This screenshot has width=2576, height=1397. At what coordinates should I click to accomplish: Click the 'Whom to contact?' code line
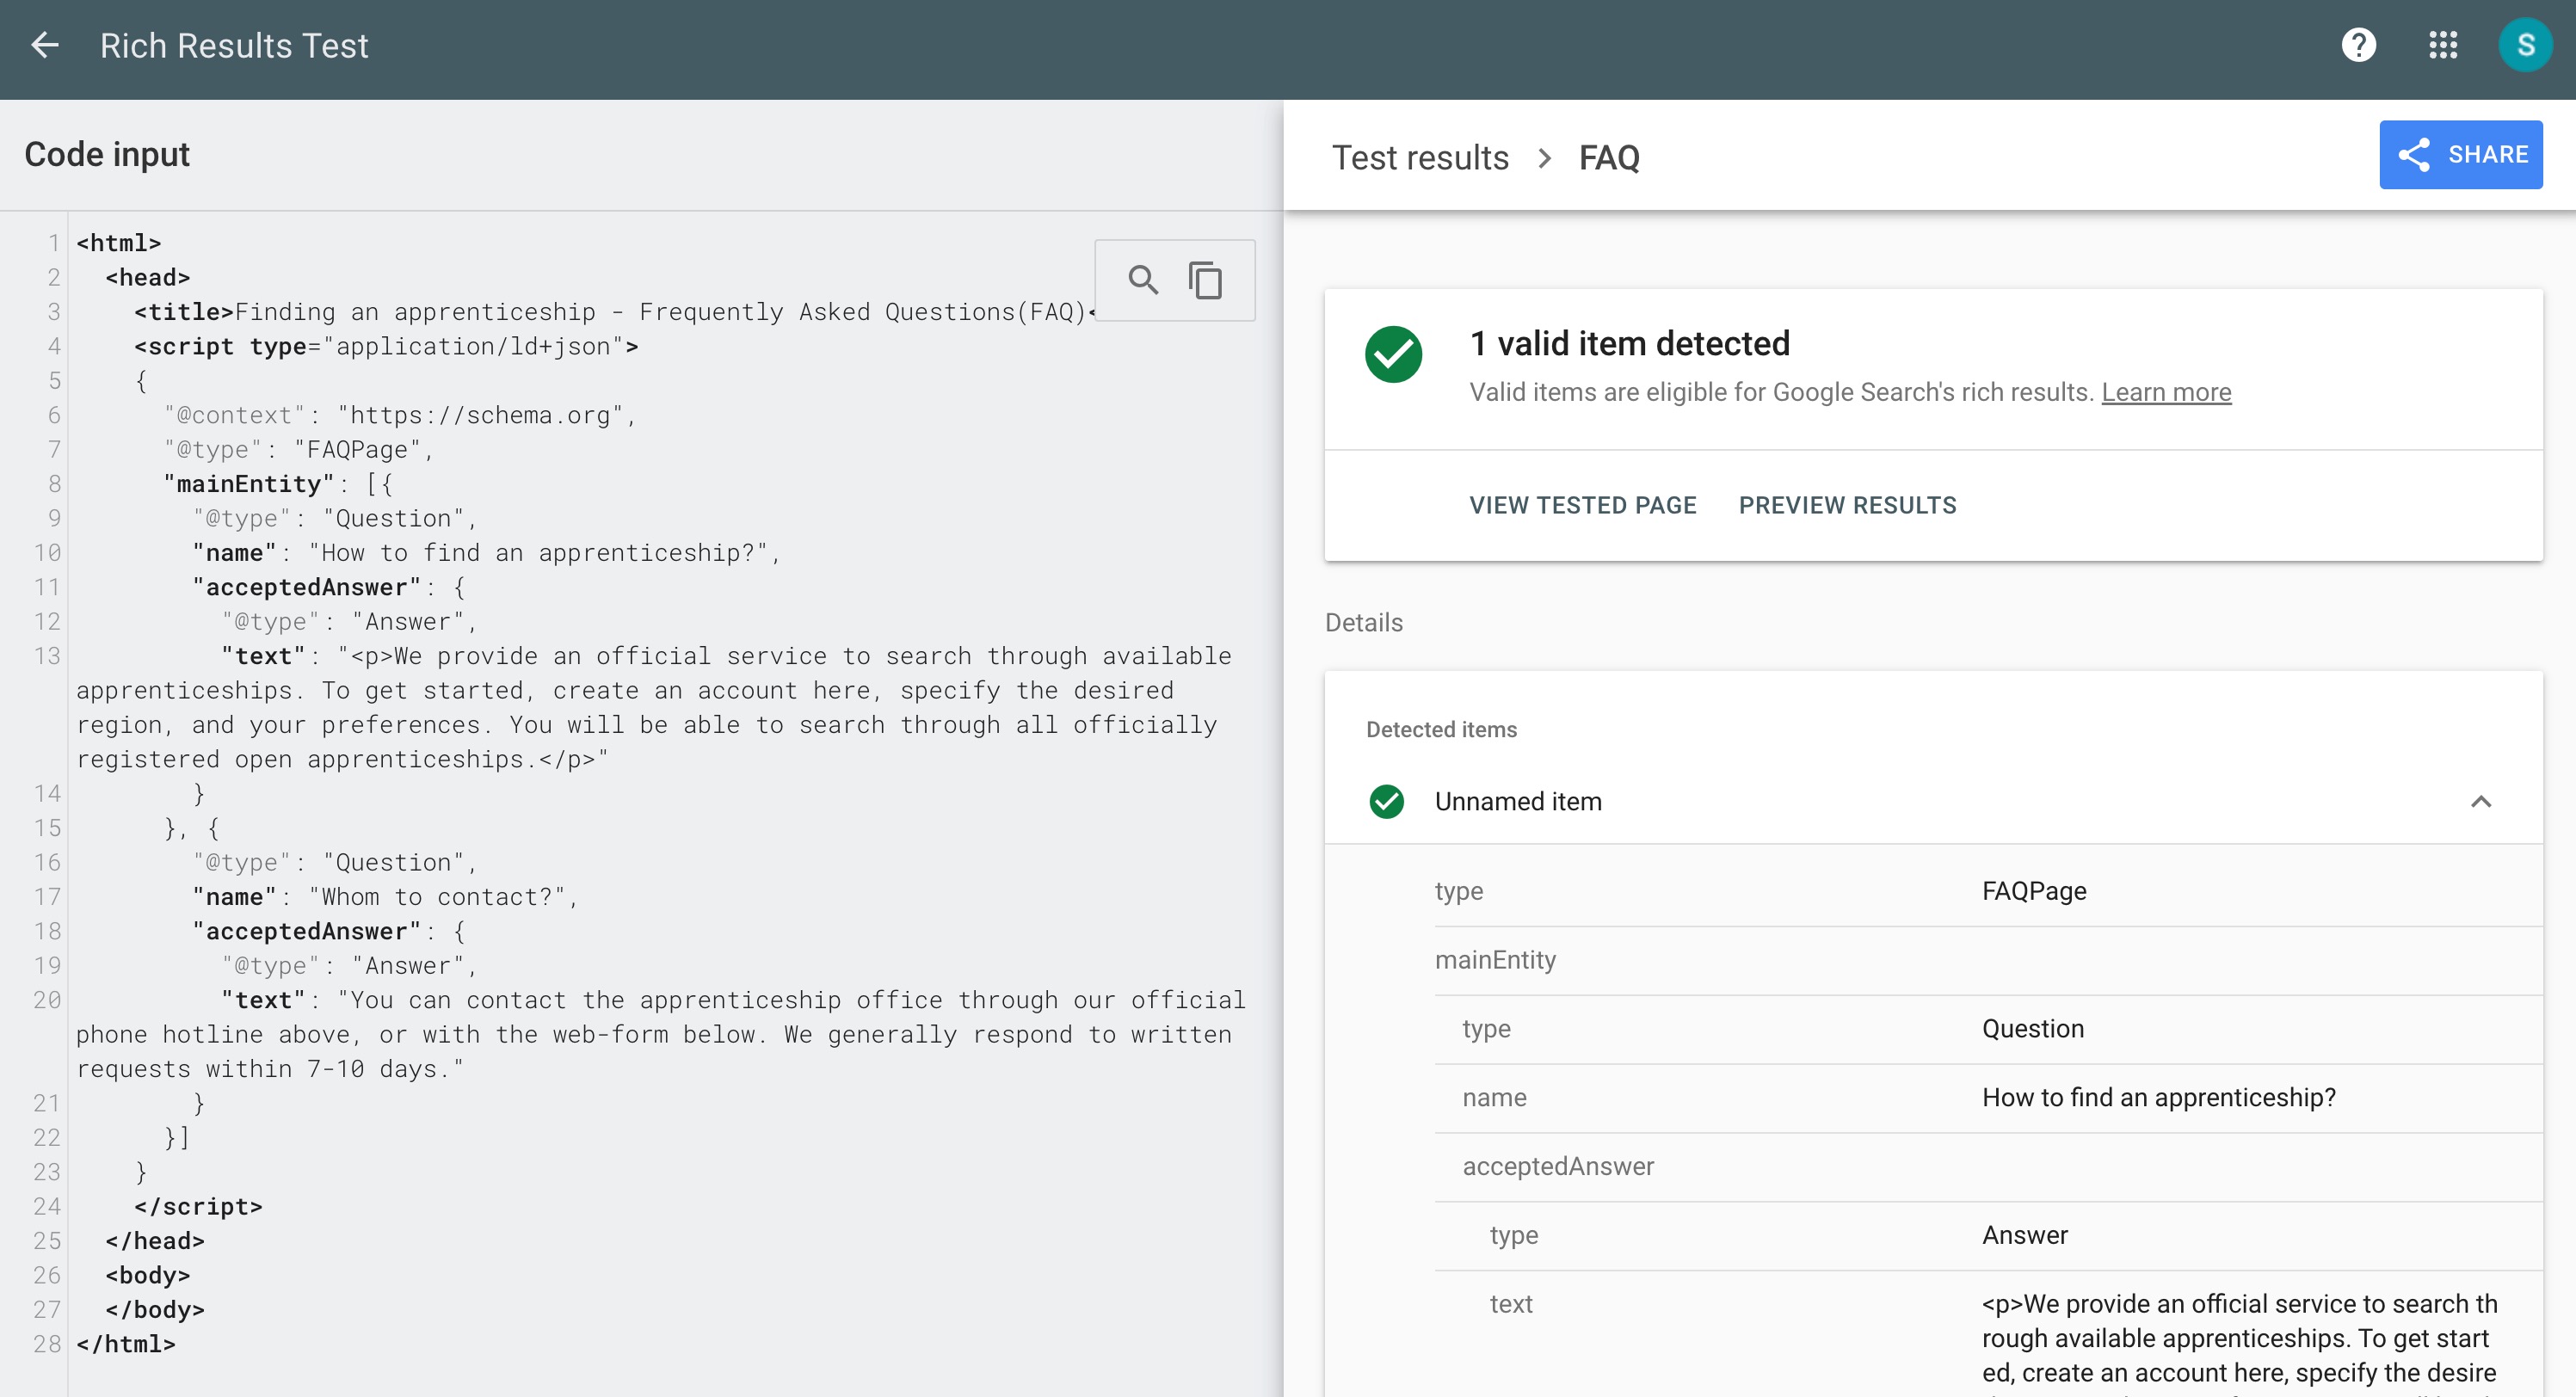[x=386, y=897]
